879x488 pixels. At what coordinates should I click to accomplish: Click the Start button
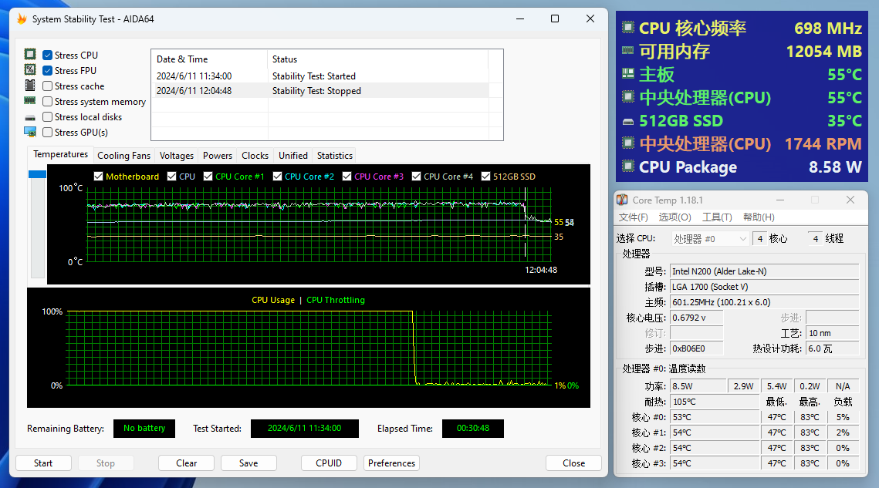point(43,463)
